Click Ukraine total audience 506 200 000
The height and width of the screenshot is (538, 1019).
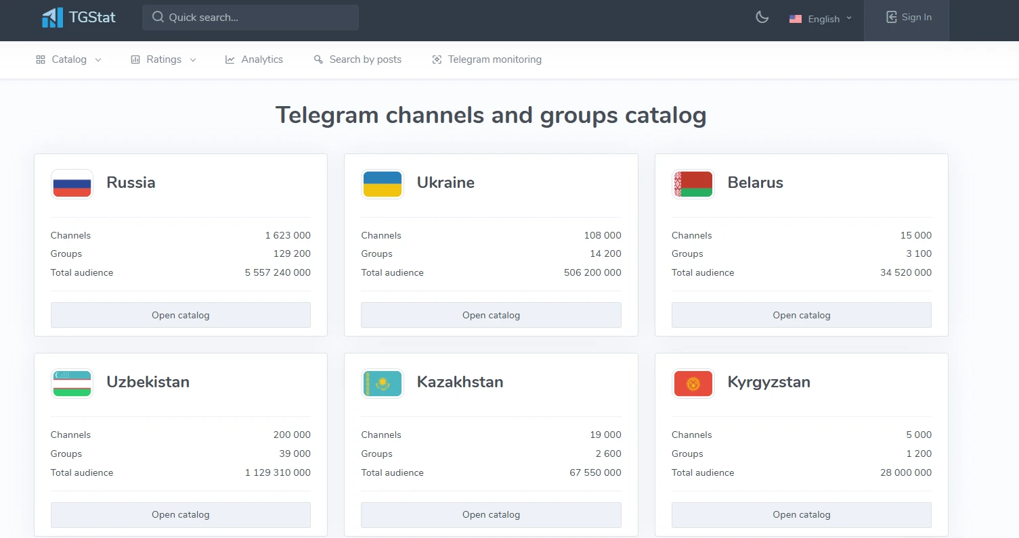pos(592,272)
